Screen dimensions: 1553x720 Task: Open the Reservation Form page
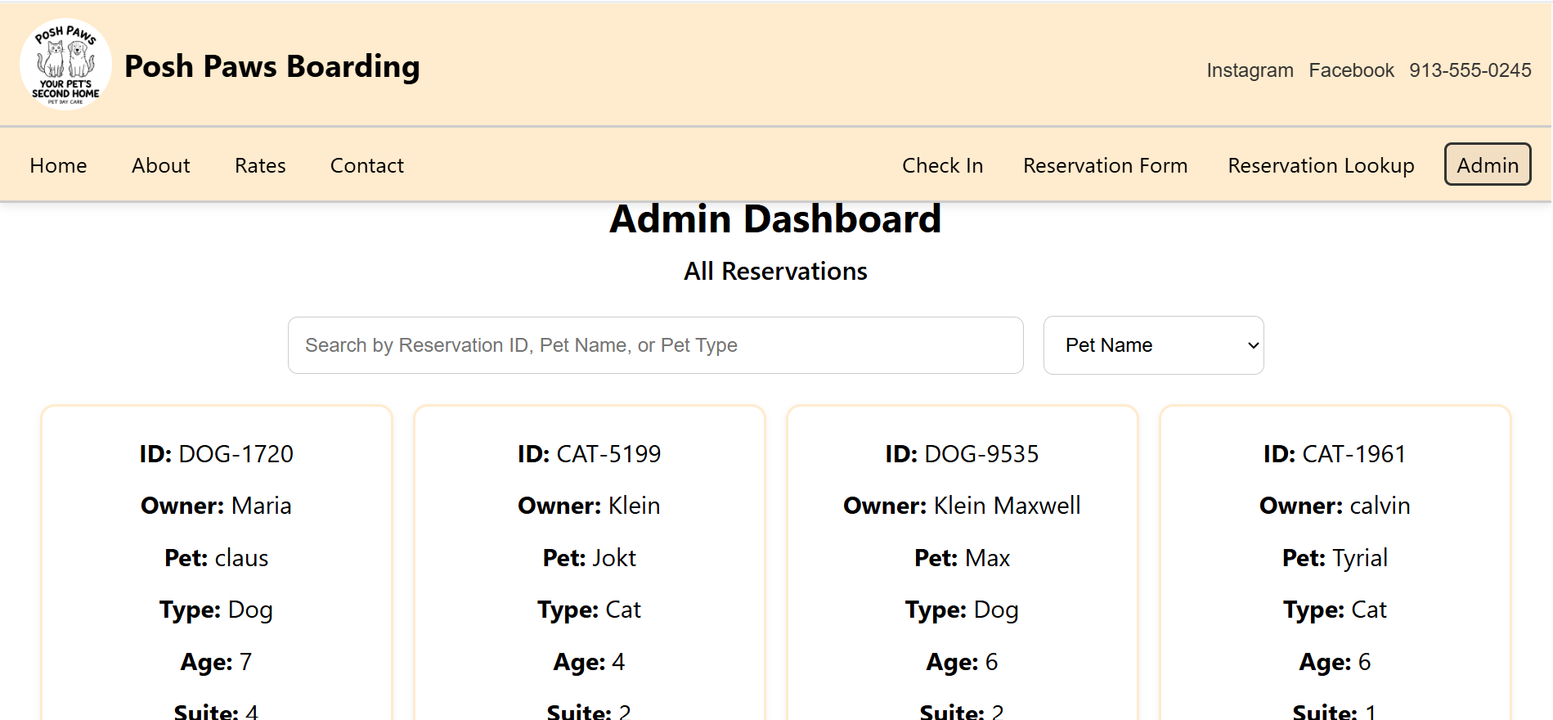1105,165
